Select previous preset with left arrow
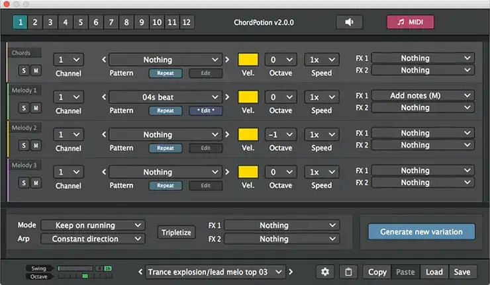Image resolution: width=490 pixels, height=285 pixels. click(140, 272)
